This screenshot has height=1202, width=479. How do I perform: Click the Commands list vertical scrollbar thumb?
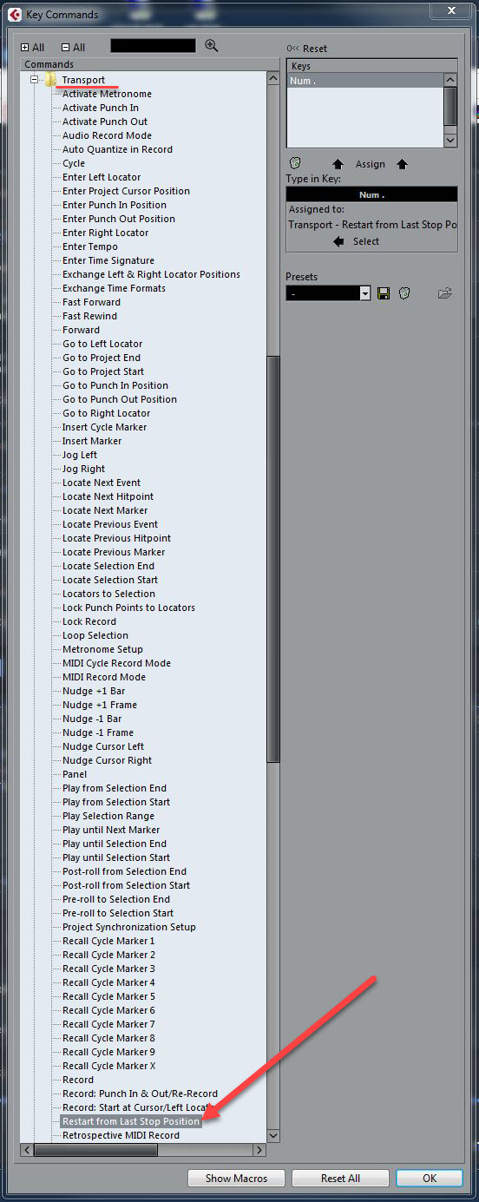point(273,560)
